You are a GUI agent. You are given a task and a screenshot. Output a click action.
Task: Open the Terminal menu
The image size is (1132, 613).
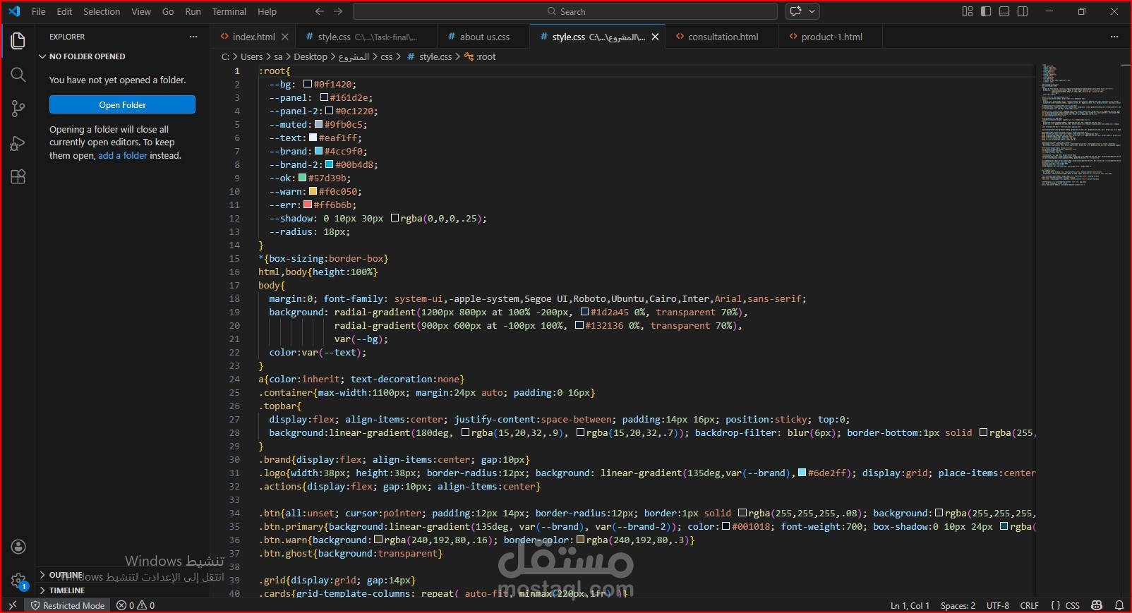click(x=229, y=11)
